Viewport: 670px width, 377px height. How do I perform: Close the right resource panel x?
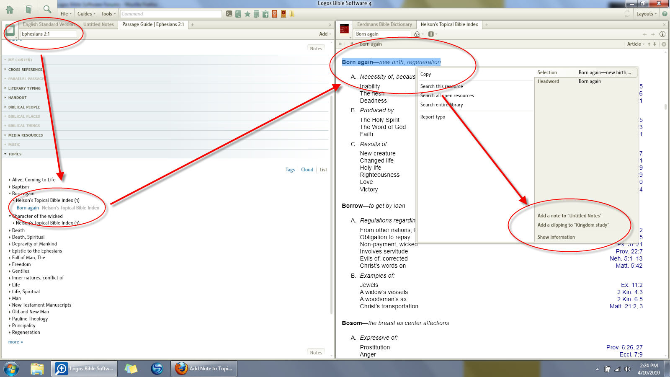[664, 25]
